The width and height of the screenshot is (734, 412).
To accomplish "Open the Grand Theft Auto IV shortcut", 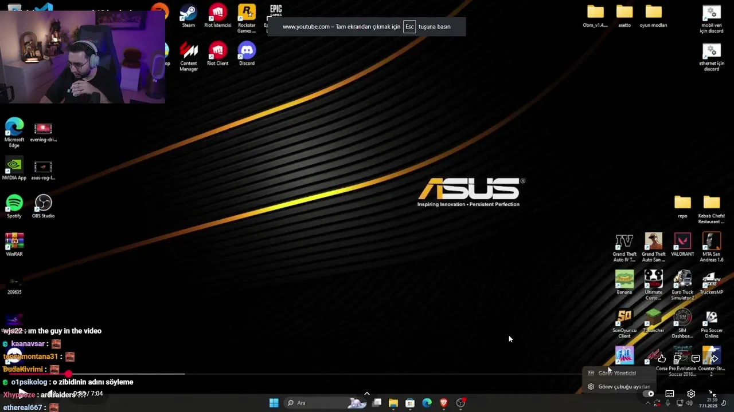I will [x=624, y=248].
